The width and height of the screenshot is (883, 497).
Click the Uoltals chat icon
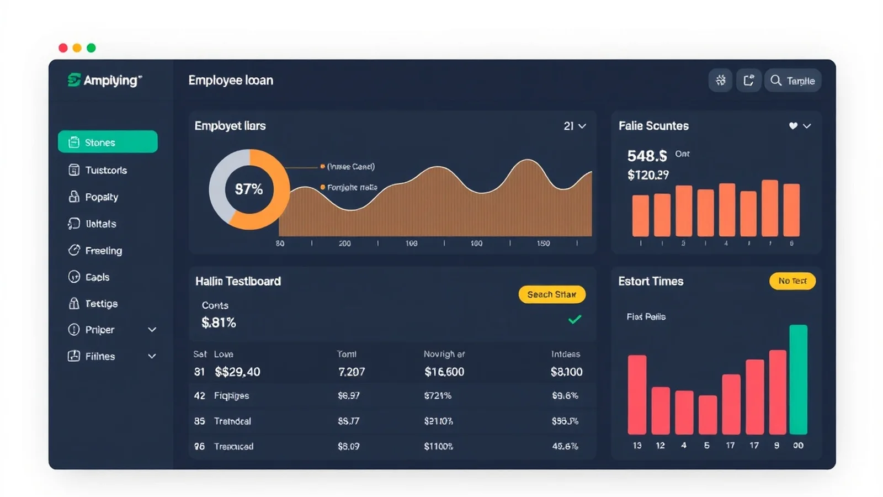[74, 224]
